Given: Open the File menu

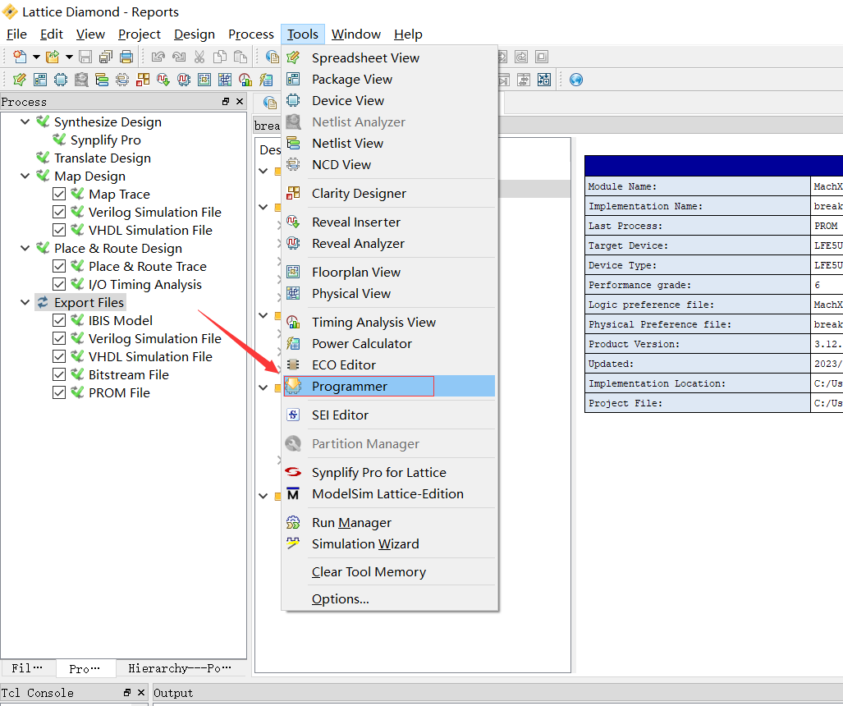Looking at the screenshot, I should 16,34.
